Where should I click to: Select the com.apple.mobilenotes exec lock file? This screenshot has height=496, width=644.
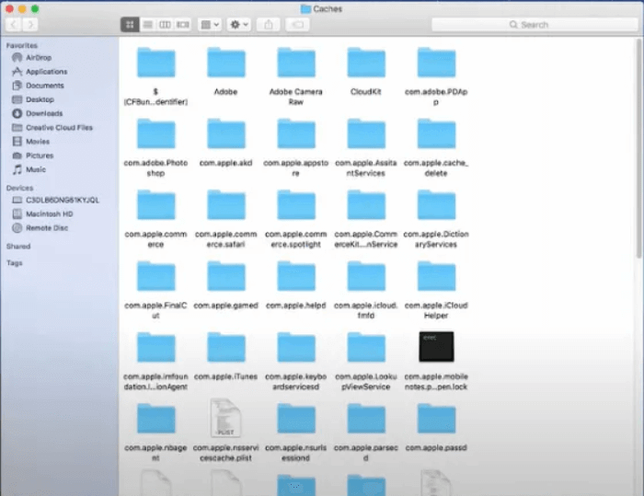pos(436,347)
